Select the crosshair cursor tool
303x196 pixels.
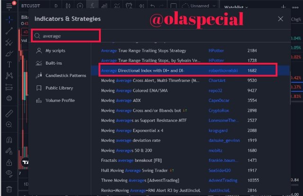9,20
